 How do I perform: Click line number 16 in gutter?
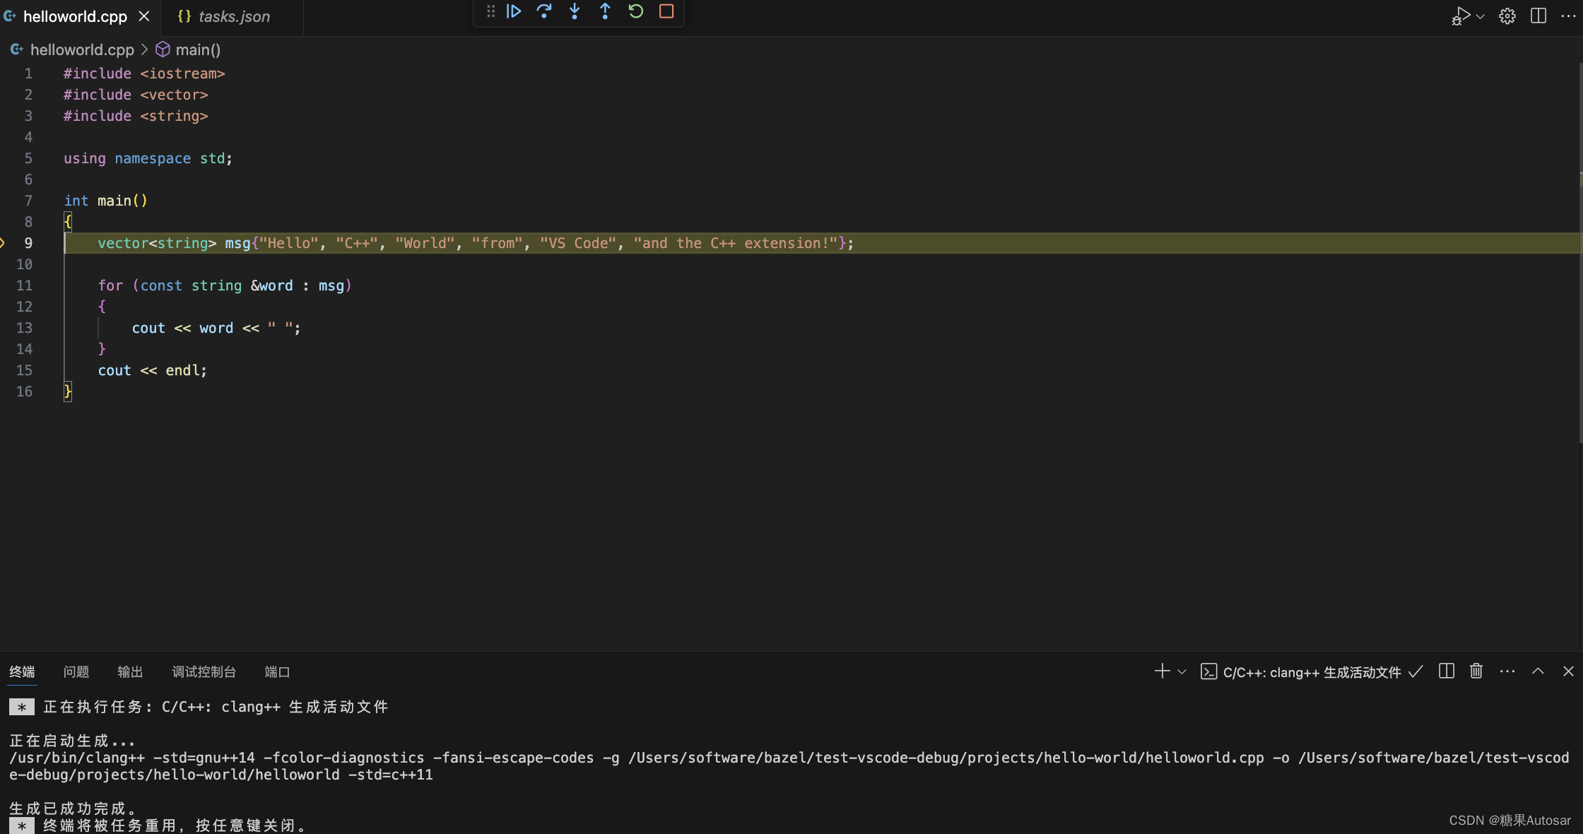(x=24, y=392)
